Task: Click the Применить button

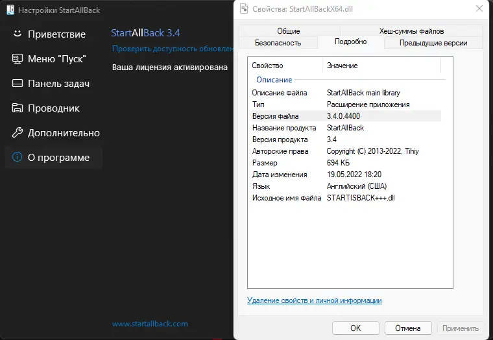Action: 461,328
